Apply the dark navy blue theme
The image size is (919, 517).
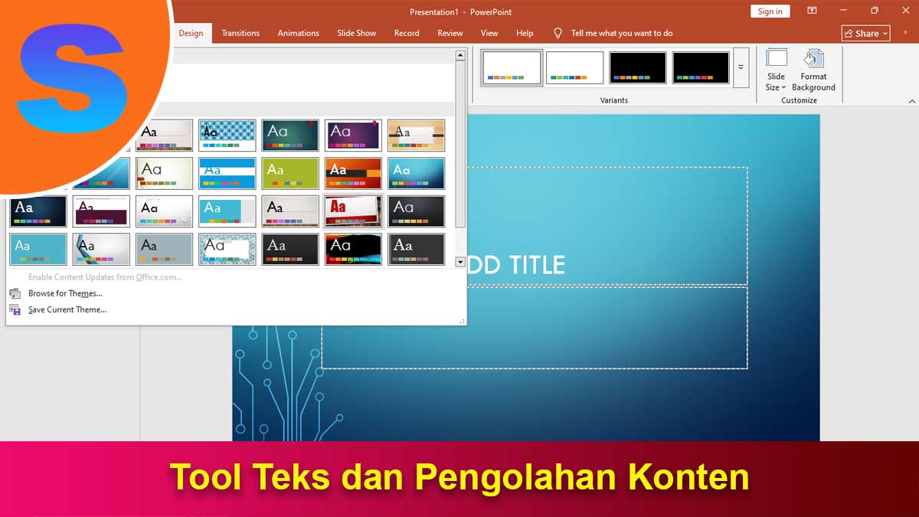click(x=38, y=211)
